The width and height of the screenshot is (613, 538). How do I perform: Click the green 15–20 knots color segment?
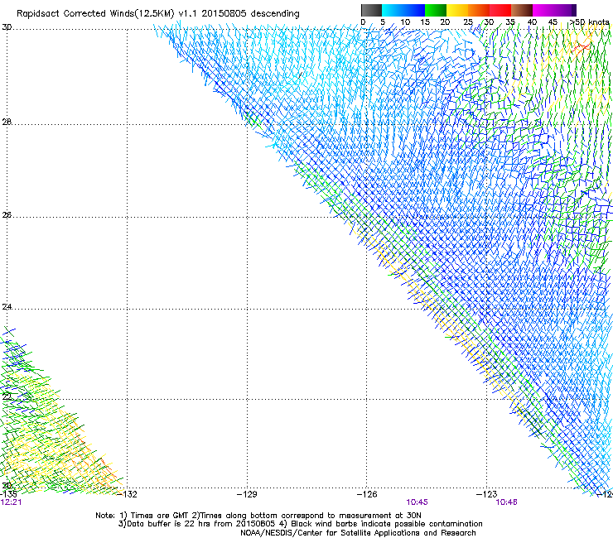(436, 10)
